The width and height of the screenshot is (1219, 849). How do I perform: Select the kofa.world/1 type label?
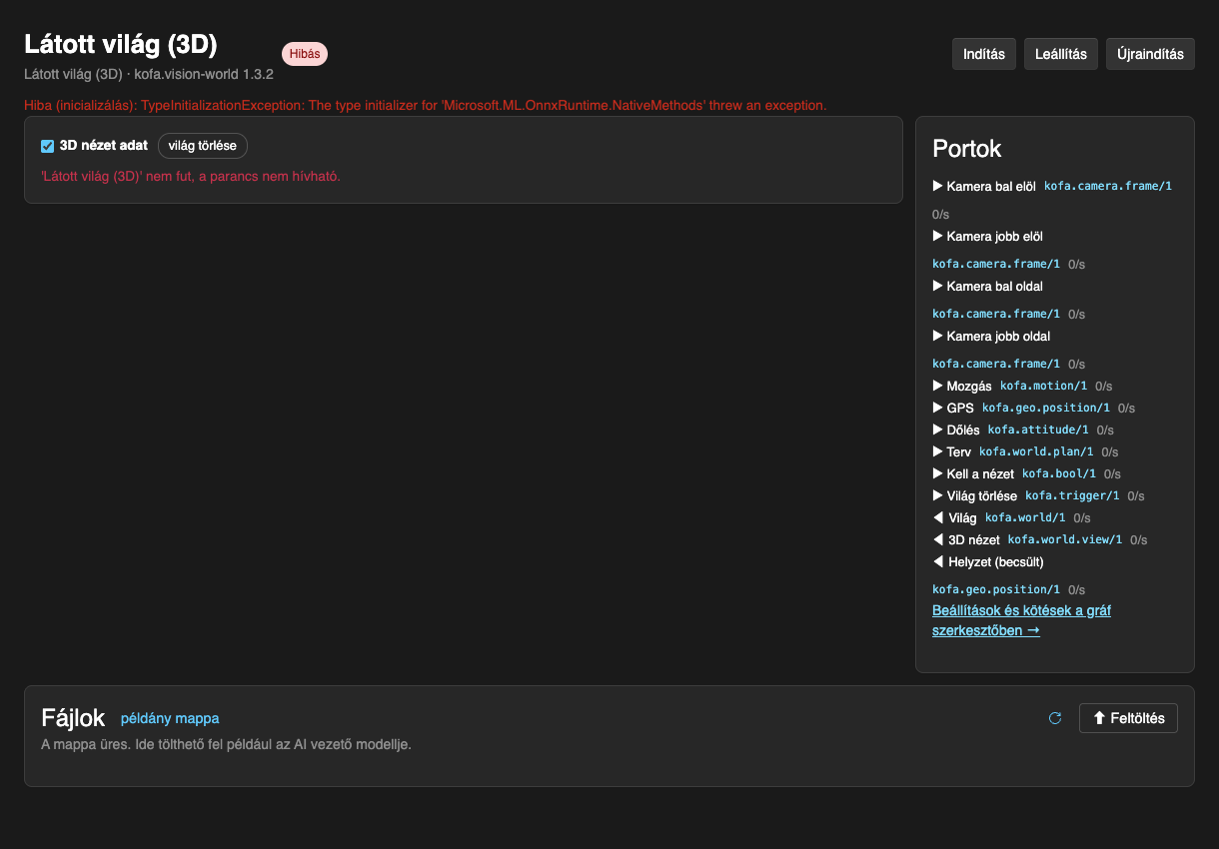1025,517
